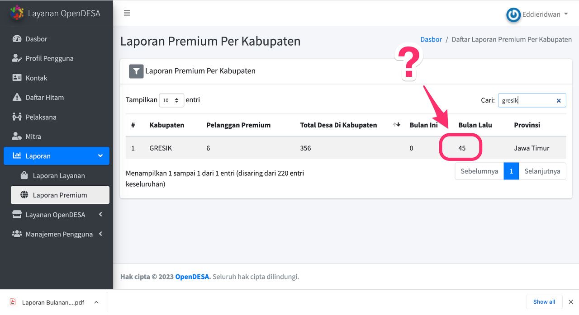This screenshot has height=315, width=579.
Task: Click the Laporan bar-chart icon
Action: pos(17,155)
